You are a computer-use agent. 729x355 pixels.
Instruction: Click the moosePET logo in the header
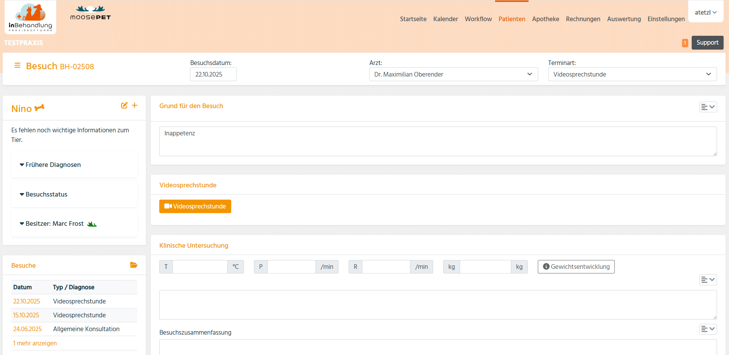coord(90,13)
